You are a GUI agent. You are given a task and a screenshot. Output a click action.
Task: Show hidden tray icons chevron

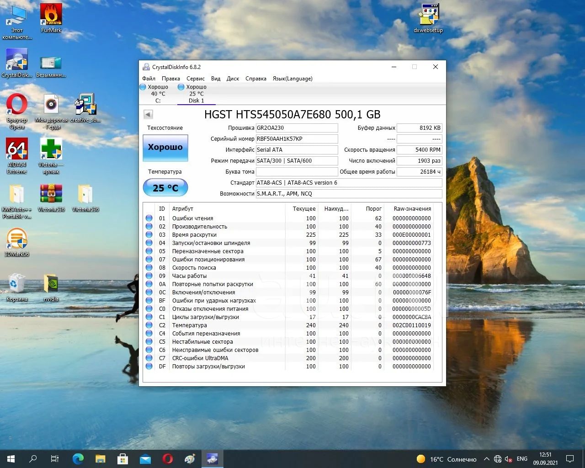coord(487,459)
